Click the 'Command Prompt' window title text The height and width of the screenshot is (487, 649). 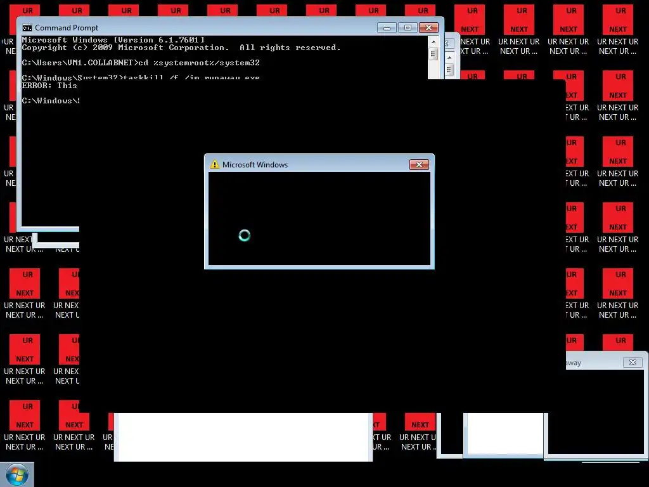[67, 28]
